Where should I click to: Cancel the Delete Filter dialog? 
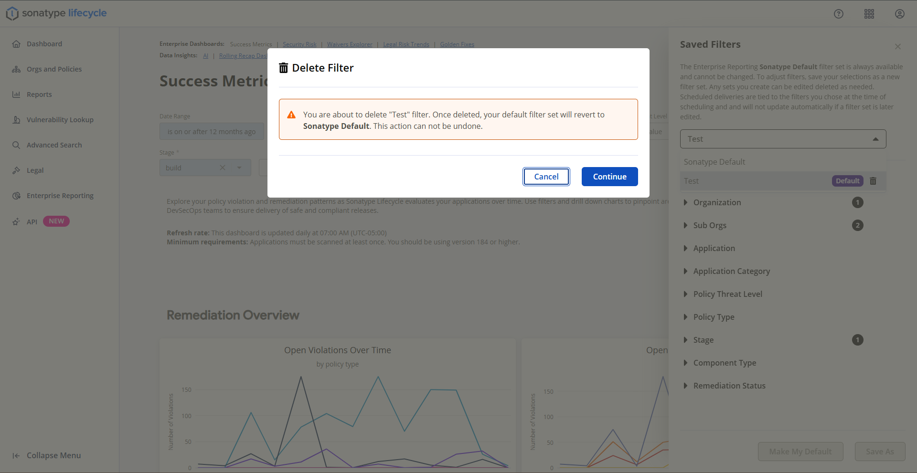546,177
